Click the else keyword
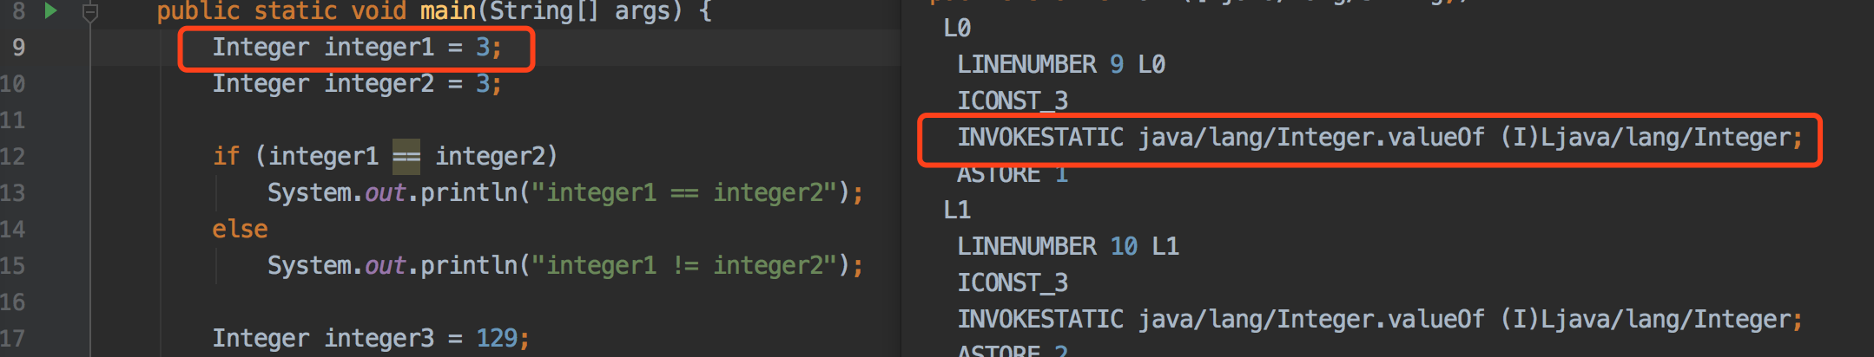Screen dimensions: 1874x357 [x=240, y=230]
